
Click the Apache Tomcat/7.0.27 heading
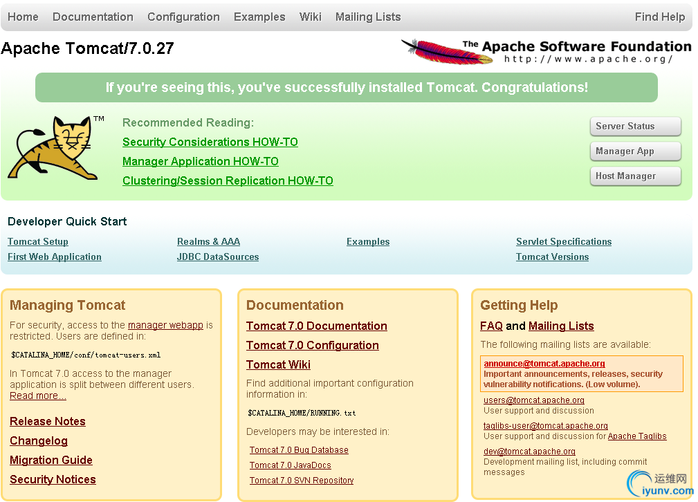tap(87, 48)
